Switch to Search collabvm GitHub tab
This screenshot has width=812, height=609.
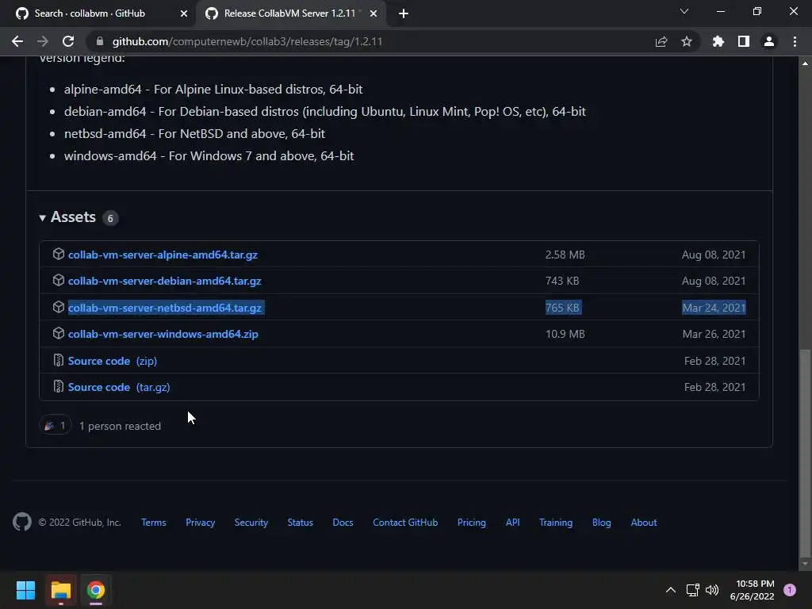(98, 13)
